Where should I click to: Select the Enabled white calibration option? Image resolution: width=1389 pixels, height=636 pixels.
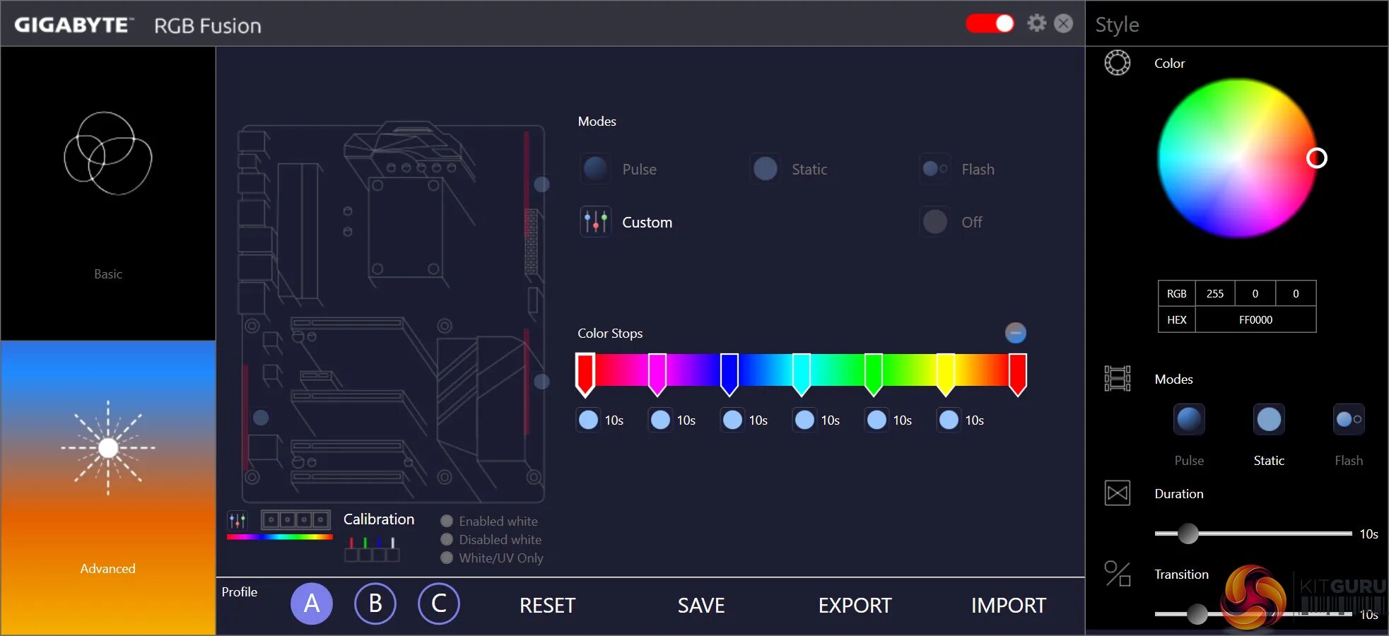[446, 521]
